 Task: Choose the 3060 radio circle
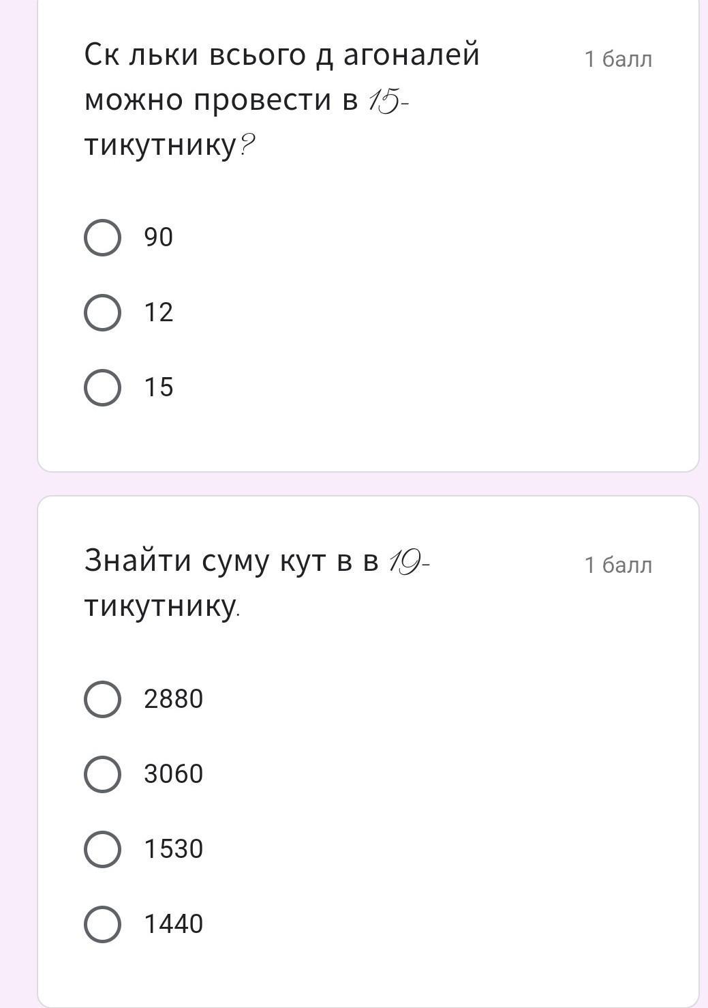(x=103, y=774)
